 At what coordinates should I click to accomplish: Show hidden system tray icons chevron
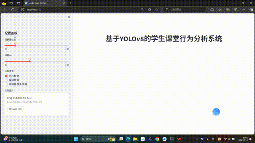(197, 139)
